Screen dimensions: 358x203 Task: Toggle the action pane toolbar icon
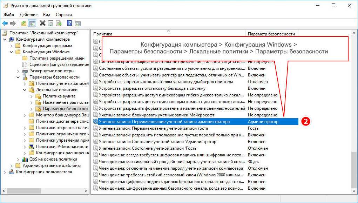(78, 23)
